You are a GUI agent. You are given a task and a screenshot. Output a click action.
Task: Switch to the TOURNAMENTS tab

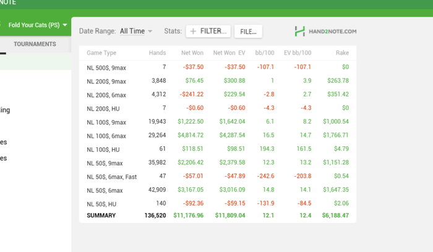click(35, 44)
